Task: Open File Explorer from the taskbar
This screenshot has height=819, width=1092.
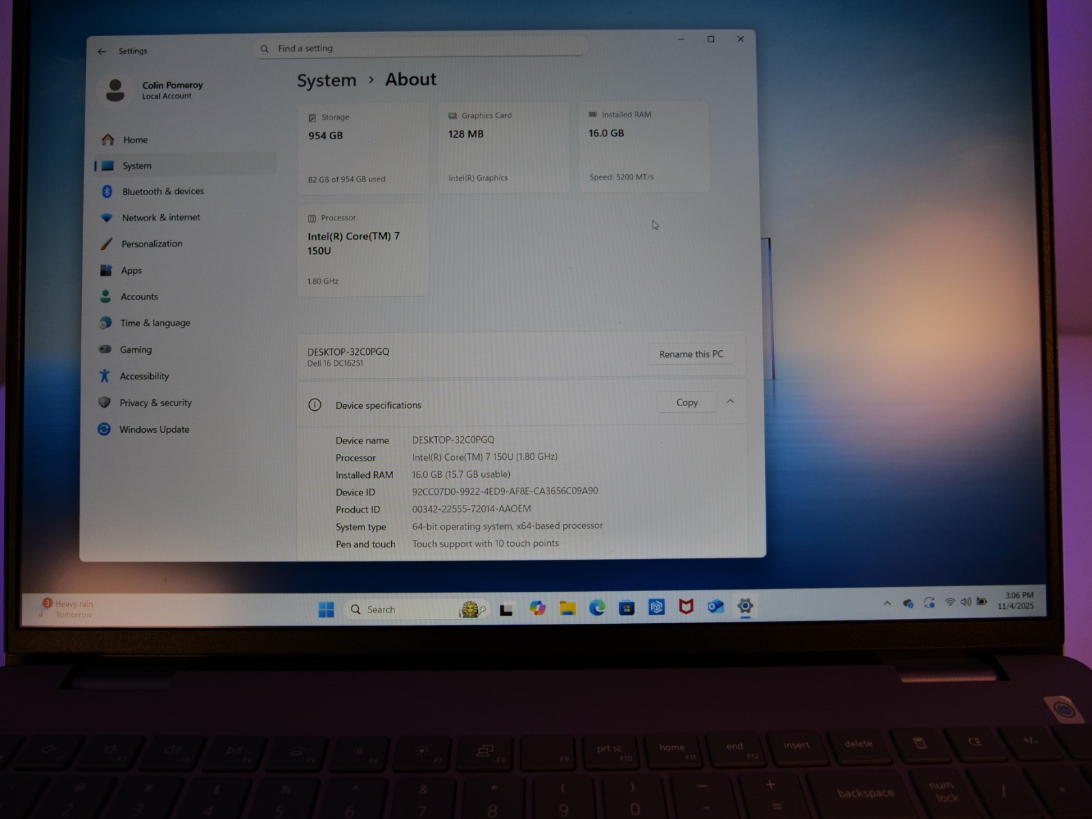Action: click(568, 608)
